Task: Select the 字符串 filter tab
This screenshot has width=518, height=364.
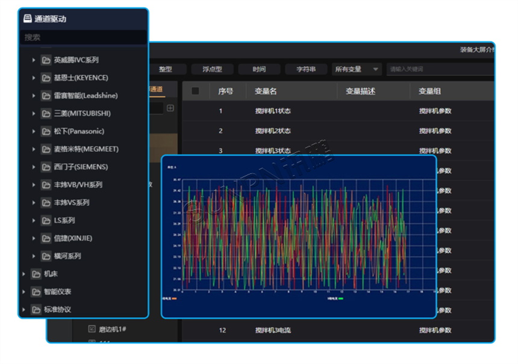Action: pyautogui.click(x=306, y=69)
